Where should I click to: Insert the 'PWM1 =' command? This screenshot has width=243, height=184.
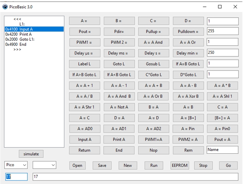point(84,42)
